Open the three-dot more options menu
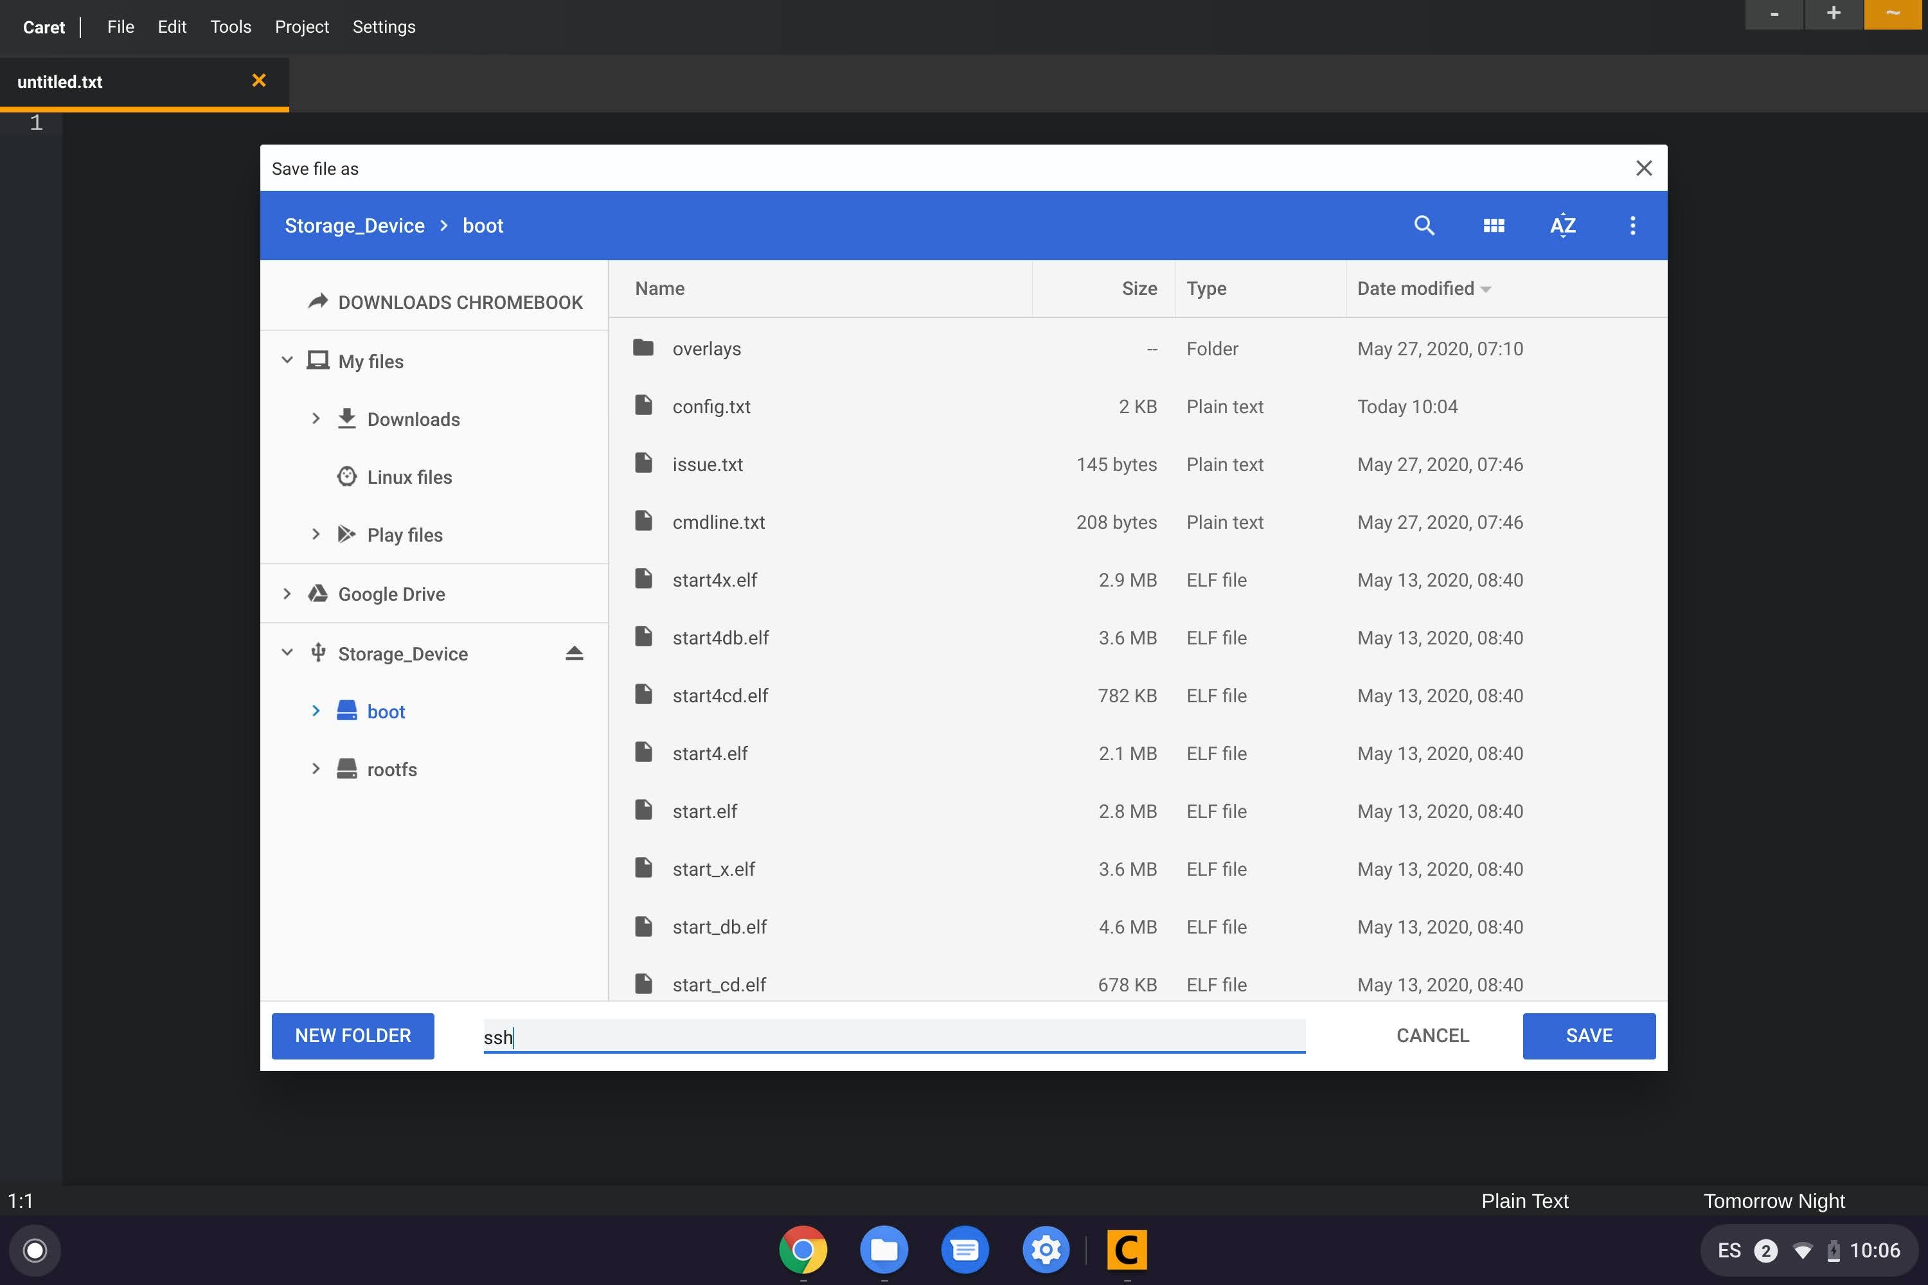Viewport: 1928px width, 1285px height. (x=1632, y=226)
